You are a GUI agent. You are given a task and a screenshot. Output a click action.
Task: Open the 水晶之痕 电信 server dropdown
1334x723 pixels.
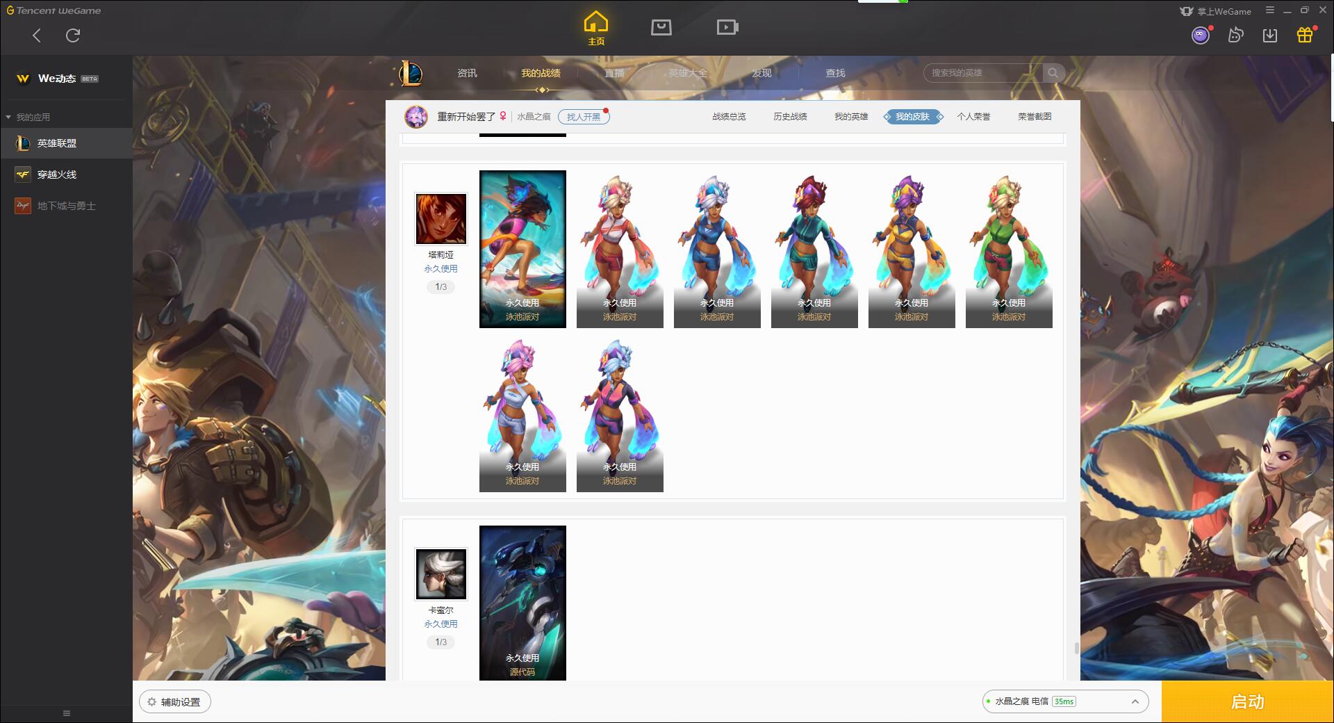(x=1065, y=701)
